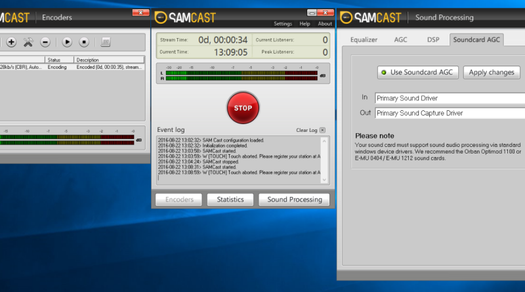Switch to the AGC tab
This screenshot has height=292, width=525.
[x=400, y=39]
